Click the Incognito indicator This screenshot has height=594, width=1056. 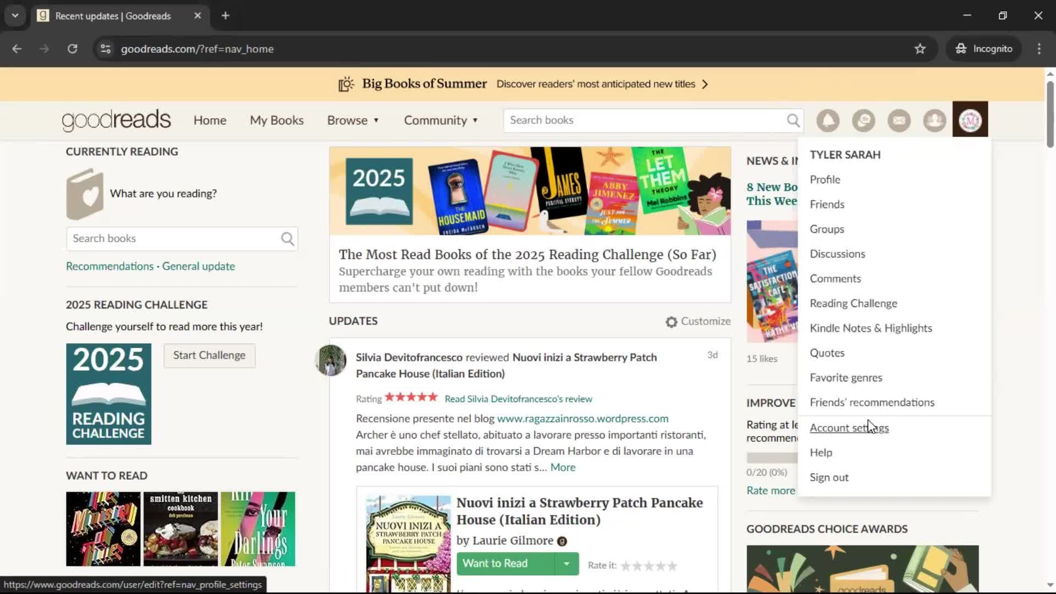[x=983, y=49]
